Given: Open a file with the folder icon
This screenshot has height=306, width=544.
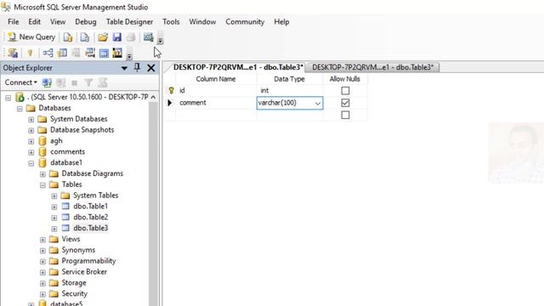Looking at the screenshot, I should point(103,37).
